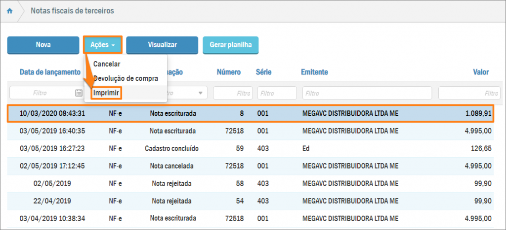Click Gerar planilha button
This screenshot has height=230, width=506.
pyautogui.click(x=230, y=45)
